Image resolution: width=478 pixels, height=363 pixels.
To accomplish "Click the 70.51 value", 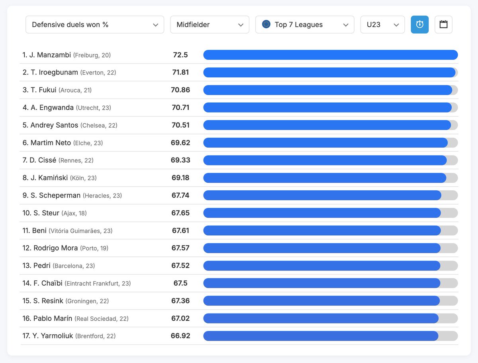I will 180,125.
